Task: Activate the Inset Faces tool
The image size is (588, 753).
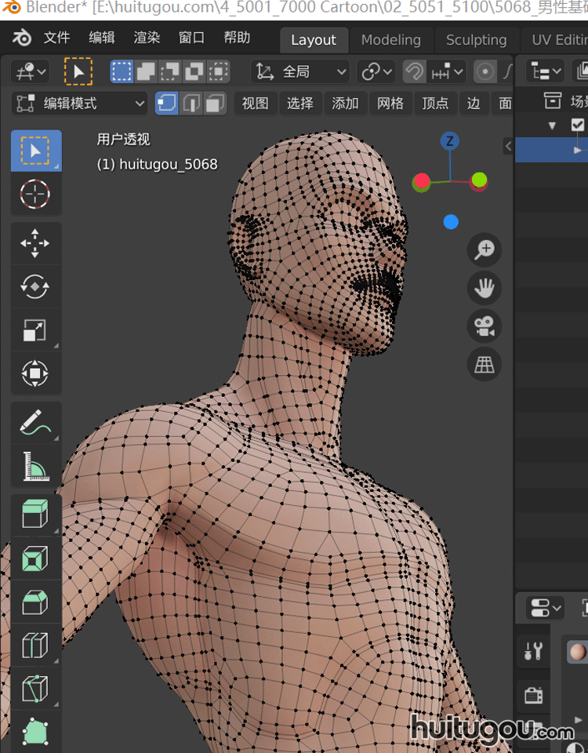Action: pyautogui.click(x=35, y=559)
